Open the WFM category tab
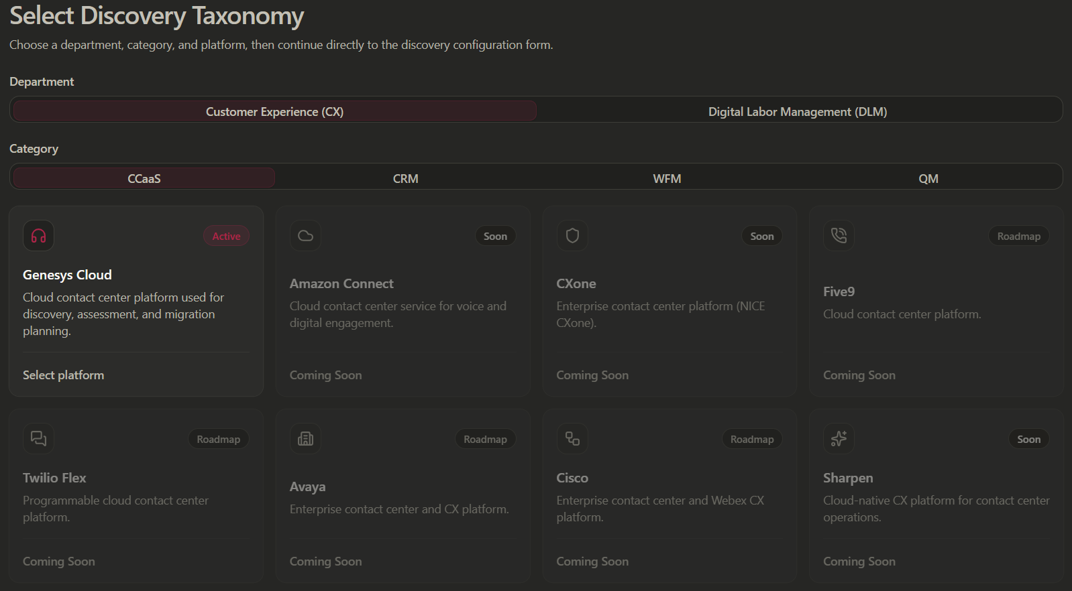The width and height of the screenshot is (1072, 591). coord(667,178)
